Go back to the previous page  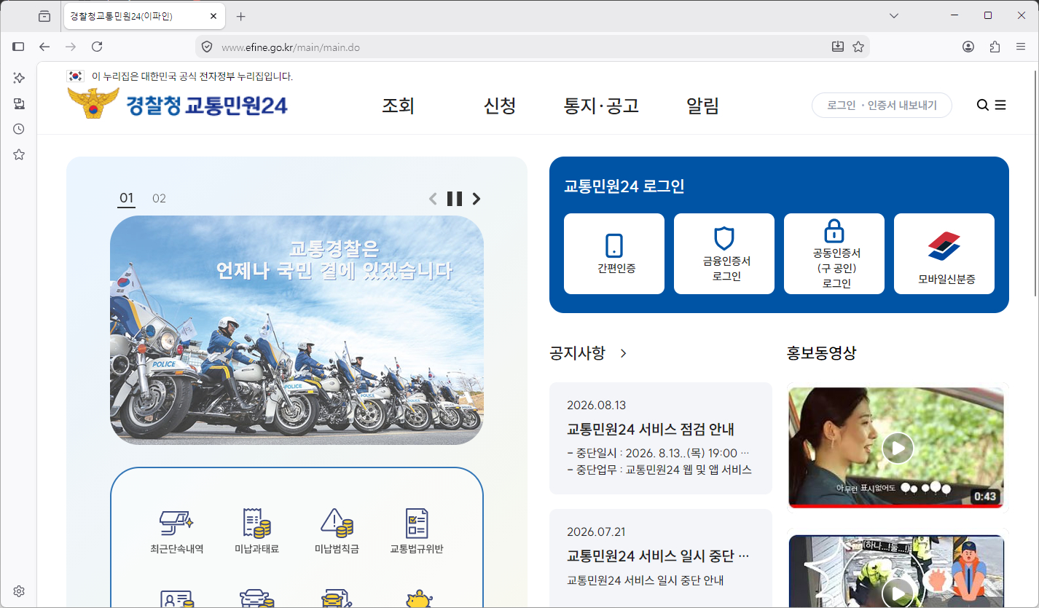click(x=44, y=47)
